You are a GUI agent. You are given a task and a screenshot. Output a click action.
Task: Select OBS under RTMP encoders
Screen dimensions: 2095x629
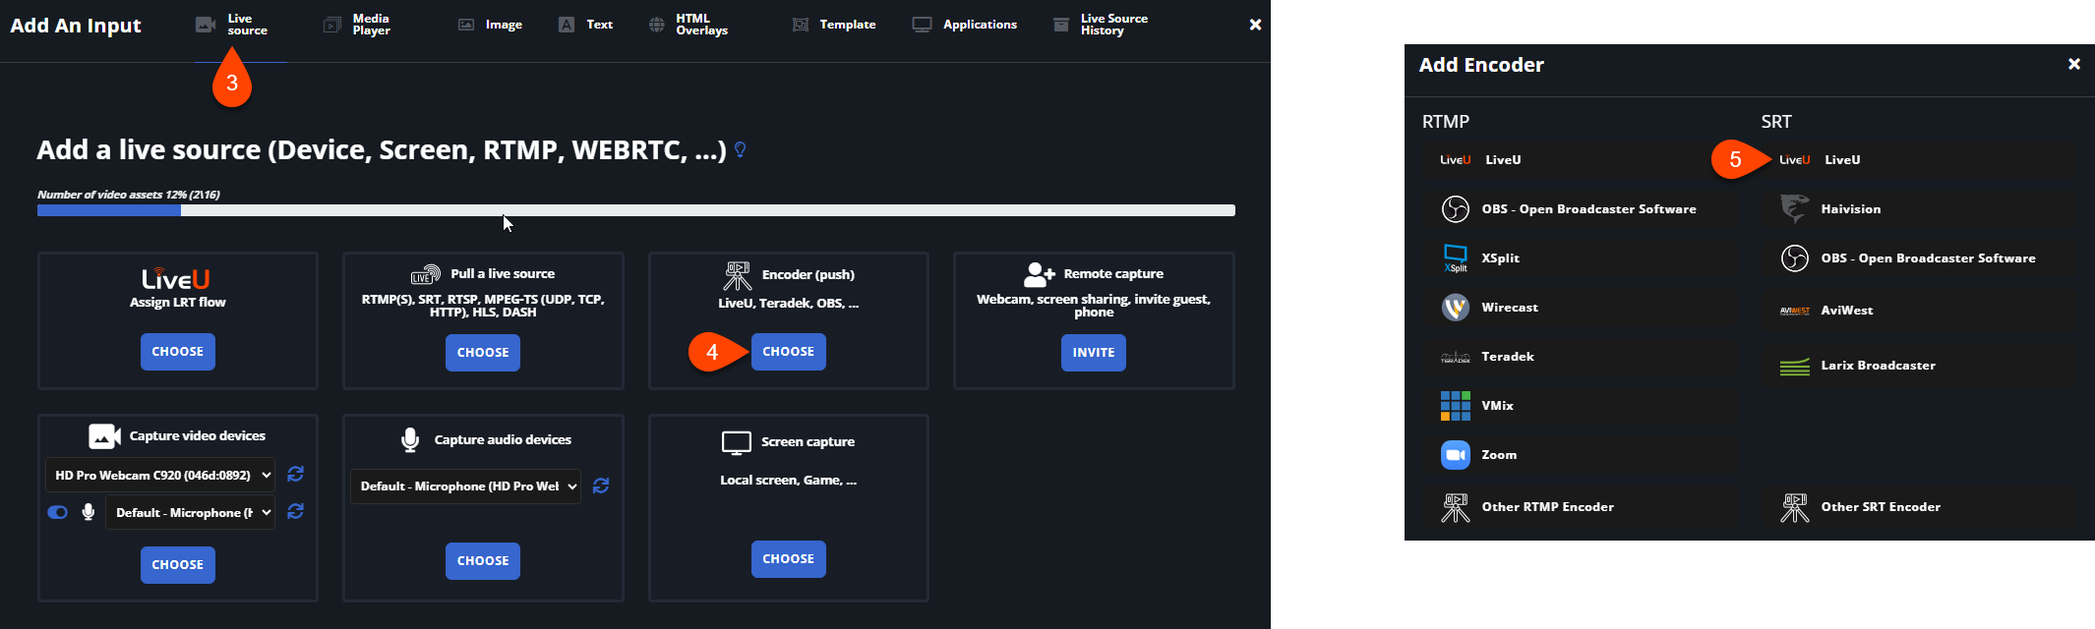tap(1581, 209)
